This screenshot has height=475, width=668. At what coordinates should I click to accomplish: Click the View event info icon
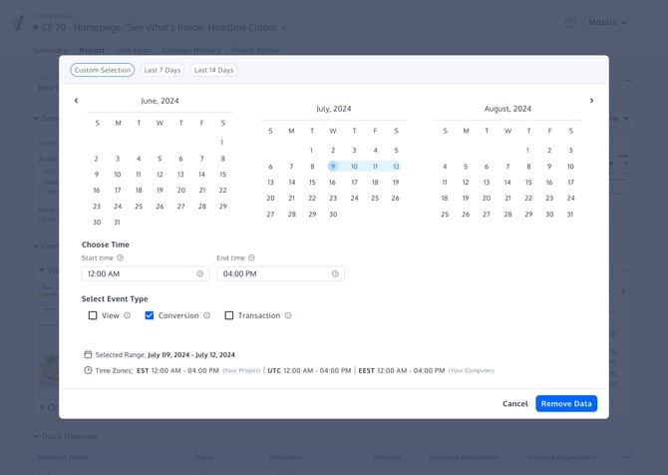click(127, 315)
